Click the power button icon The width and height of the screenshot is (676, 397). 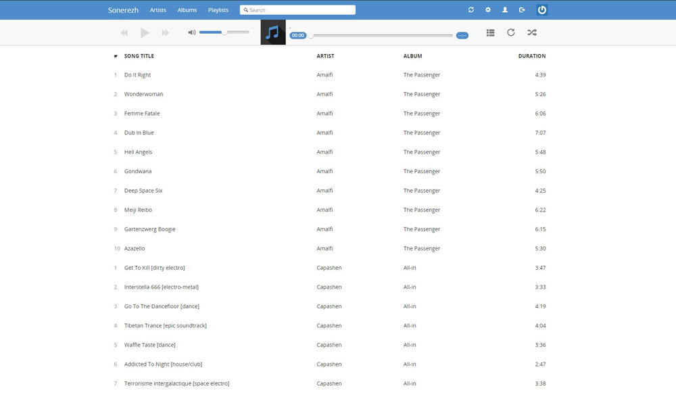tap(542, 10)
